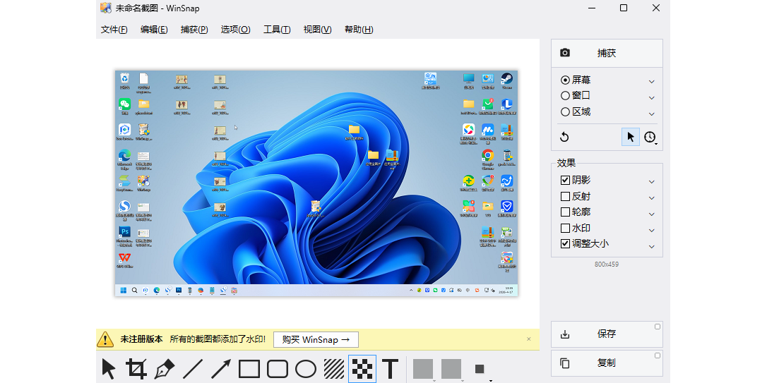Open the 工具(T) menu
The height and width of the screenshot is (383, 767).
(x=277, y=30)
